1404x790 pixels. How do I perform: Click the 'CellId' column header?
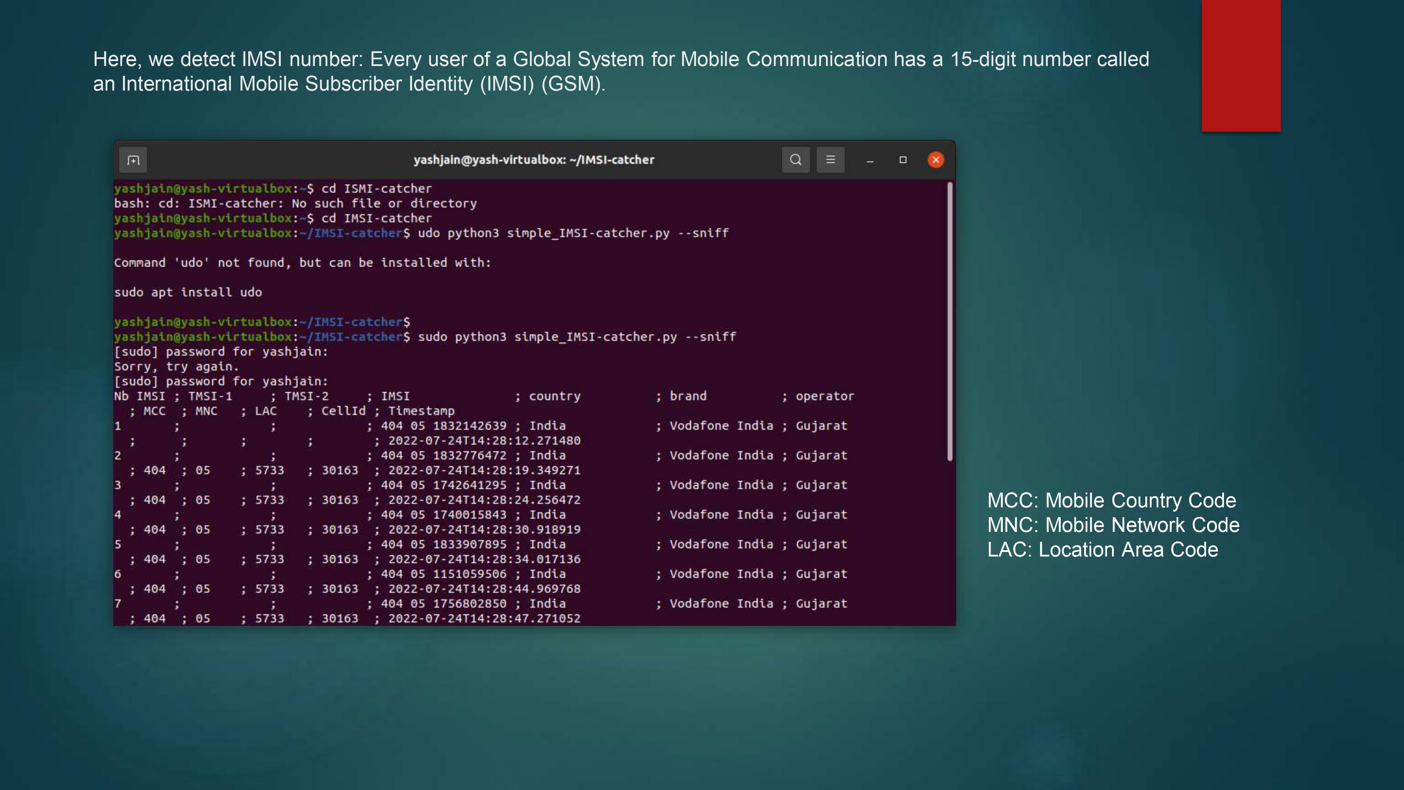pyautogui.click(x=343, y=411)
